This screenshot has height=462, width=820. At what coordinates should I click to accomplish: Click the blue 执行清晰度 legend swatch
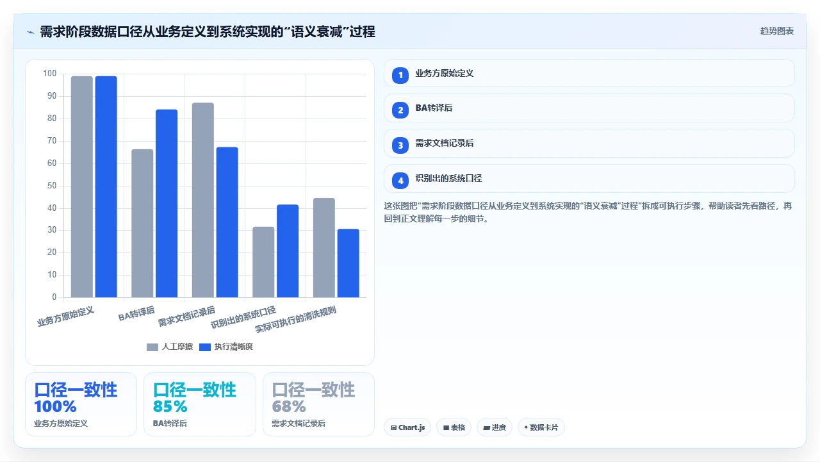point(205,347)
